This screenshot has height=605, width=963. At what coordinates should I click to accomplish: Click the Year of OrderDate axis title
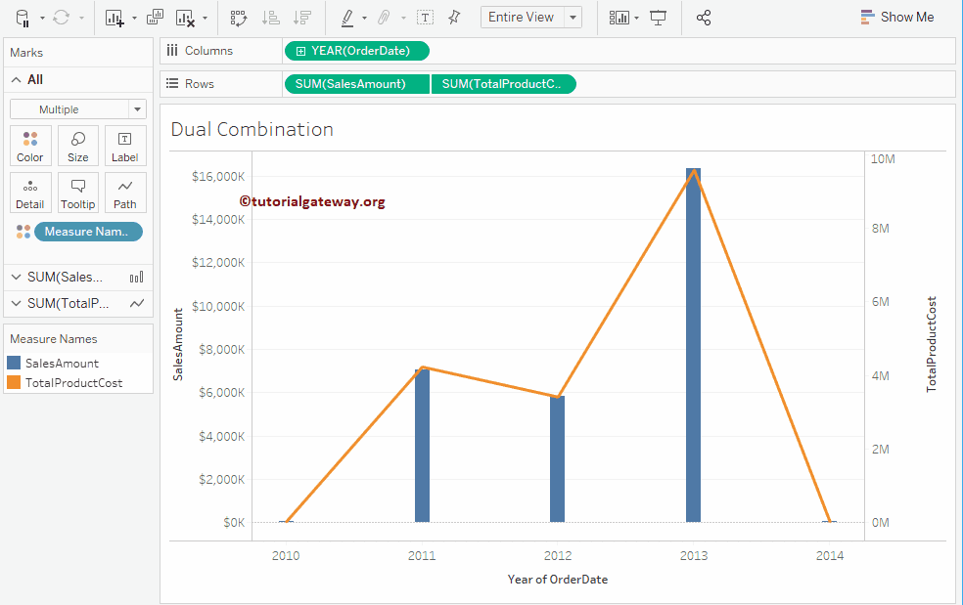pyautogui.click(x=558, y=580)
